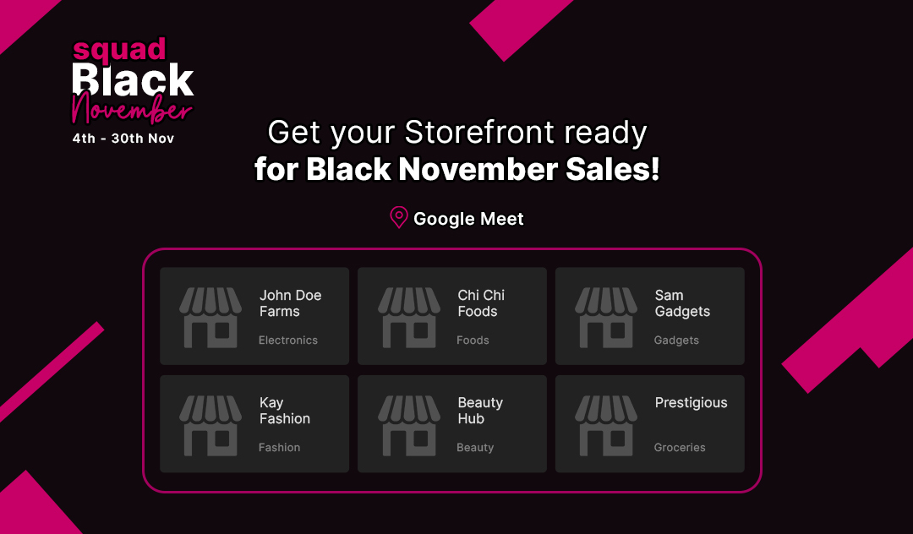Select the John Doe Farms store name
Viewport: 913px width, 534px height.
290,303
